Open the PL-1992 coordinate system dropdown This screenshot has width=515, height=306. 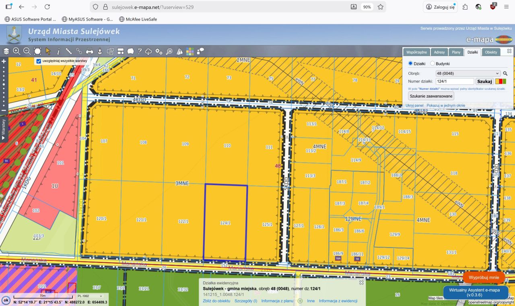pyautogui.click(x=90, y=296)
